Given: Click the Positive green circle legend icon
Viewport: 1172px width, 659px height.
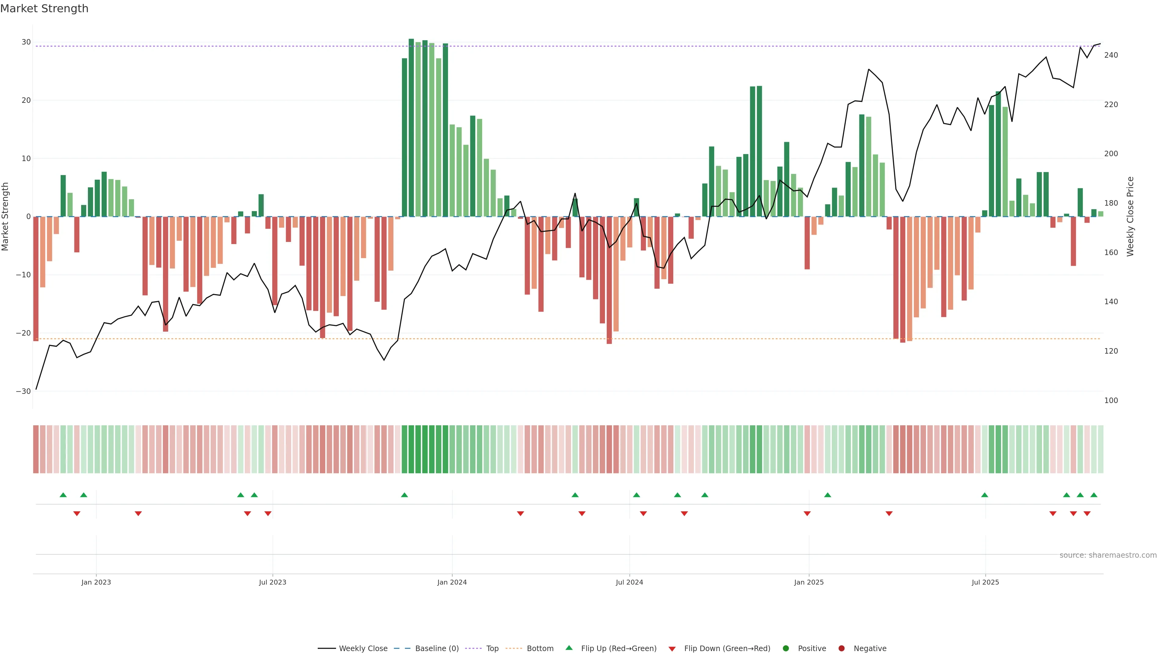Looking at the screenshot, I should pos(786,649).
